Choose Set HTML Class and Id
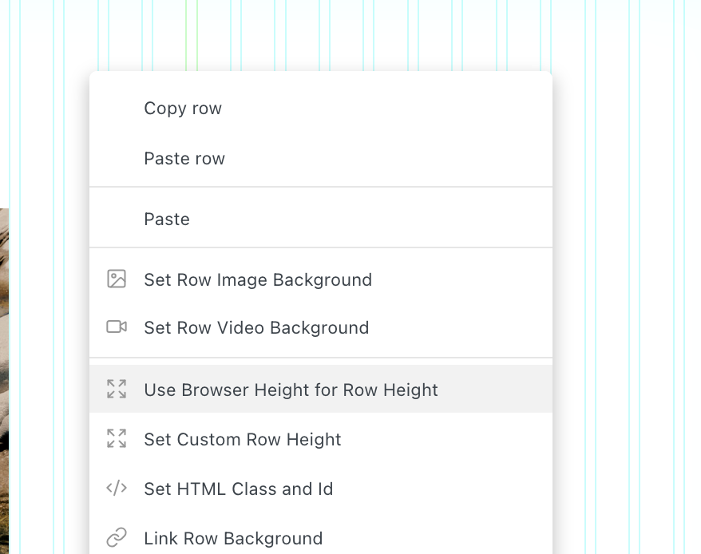 [321, 489]
